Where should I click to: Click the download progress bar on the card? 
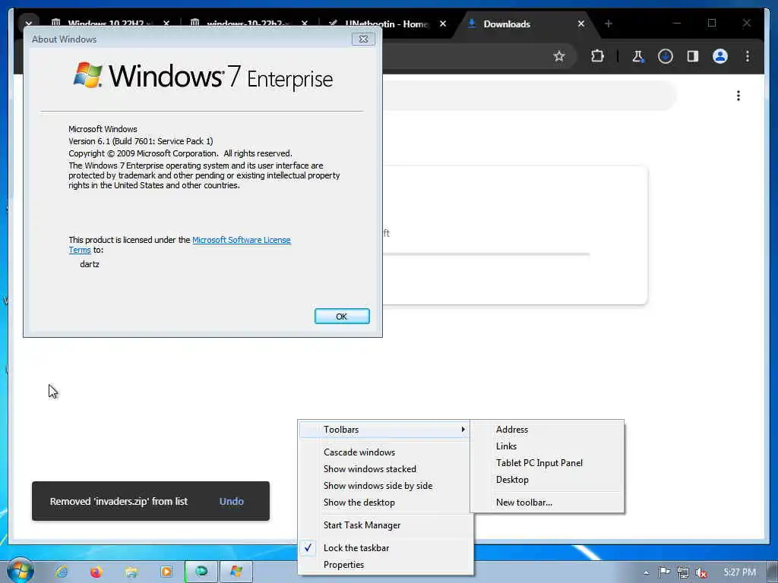pos(486,254)
